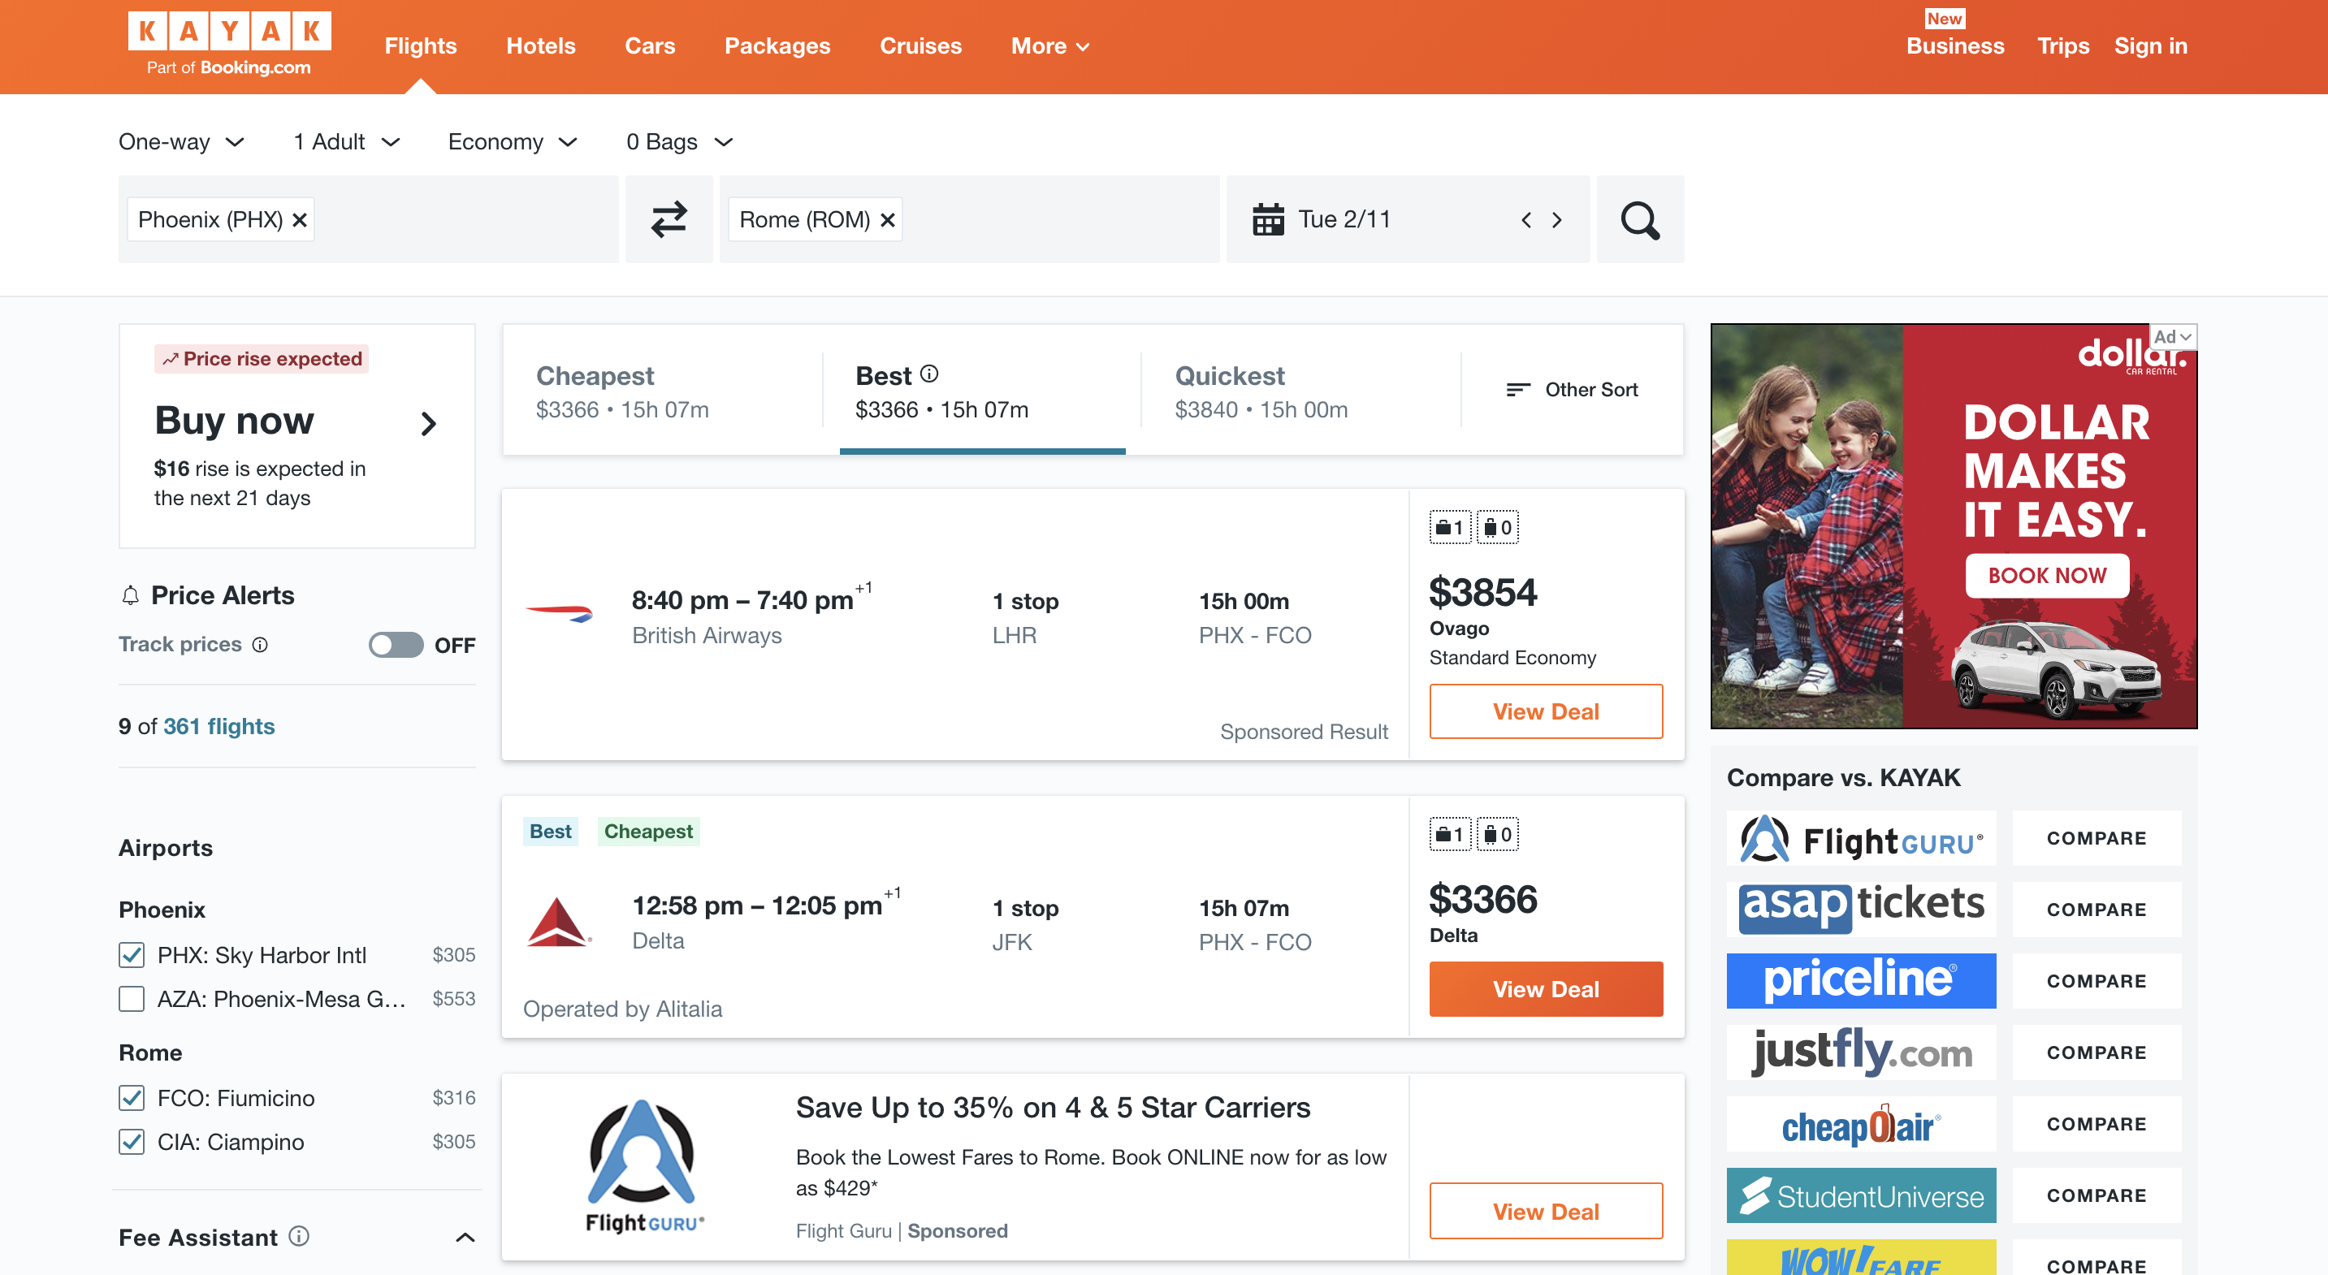Image resolution: width=2328 pixels, height=1275 pixels.
Task: Open Economy cabin class dropdown
Action: pyautogui.click(x=513, y=142)
